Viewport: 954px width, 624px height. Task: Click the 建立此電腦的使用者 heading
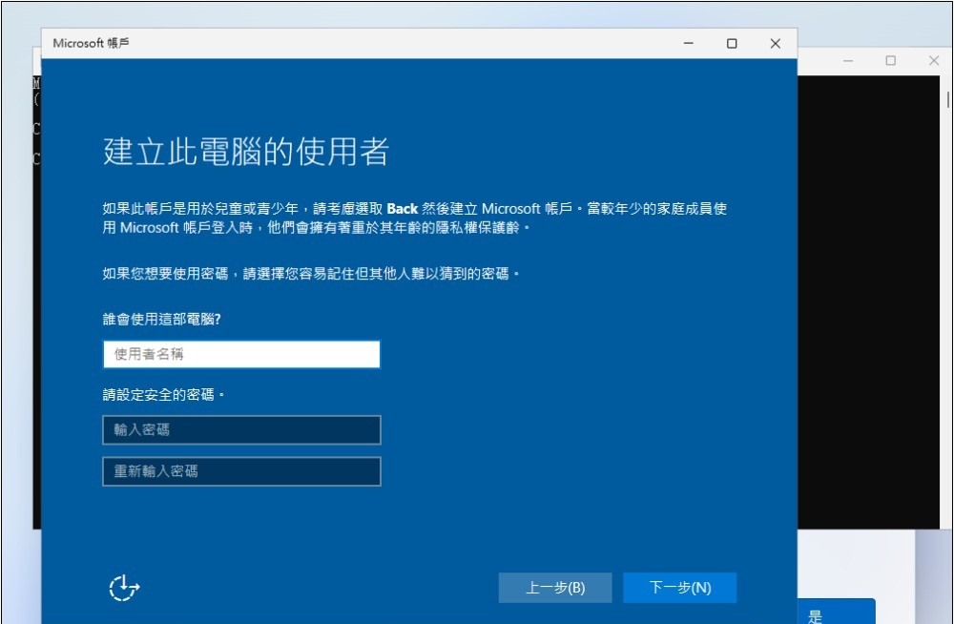click(x=246, y=151)
